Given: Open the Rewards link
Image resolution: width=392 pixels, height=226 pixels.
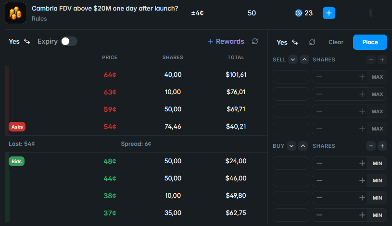Looking at the screenshot, I should click(x=226, y=41).
